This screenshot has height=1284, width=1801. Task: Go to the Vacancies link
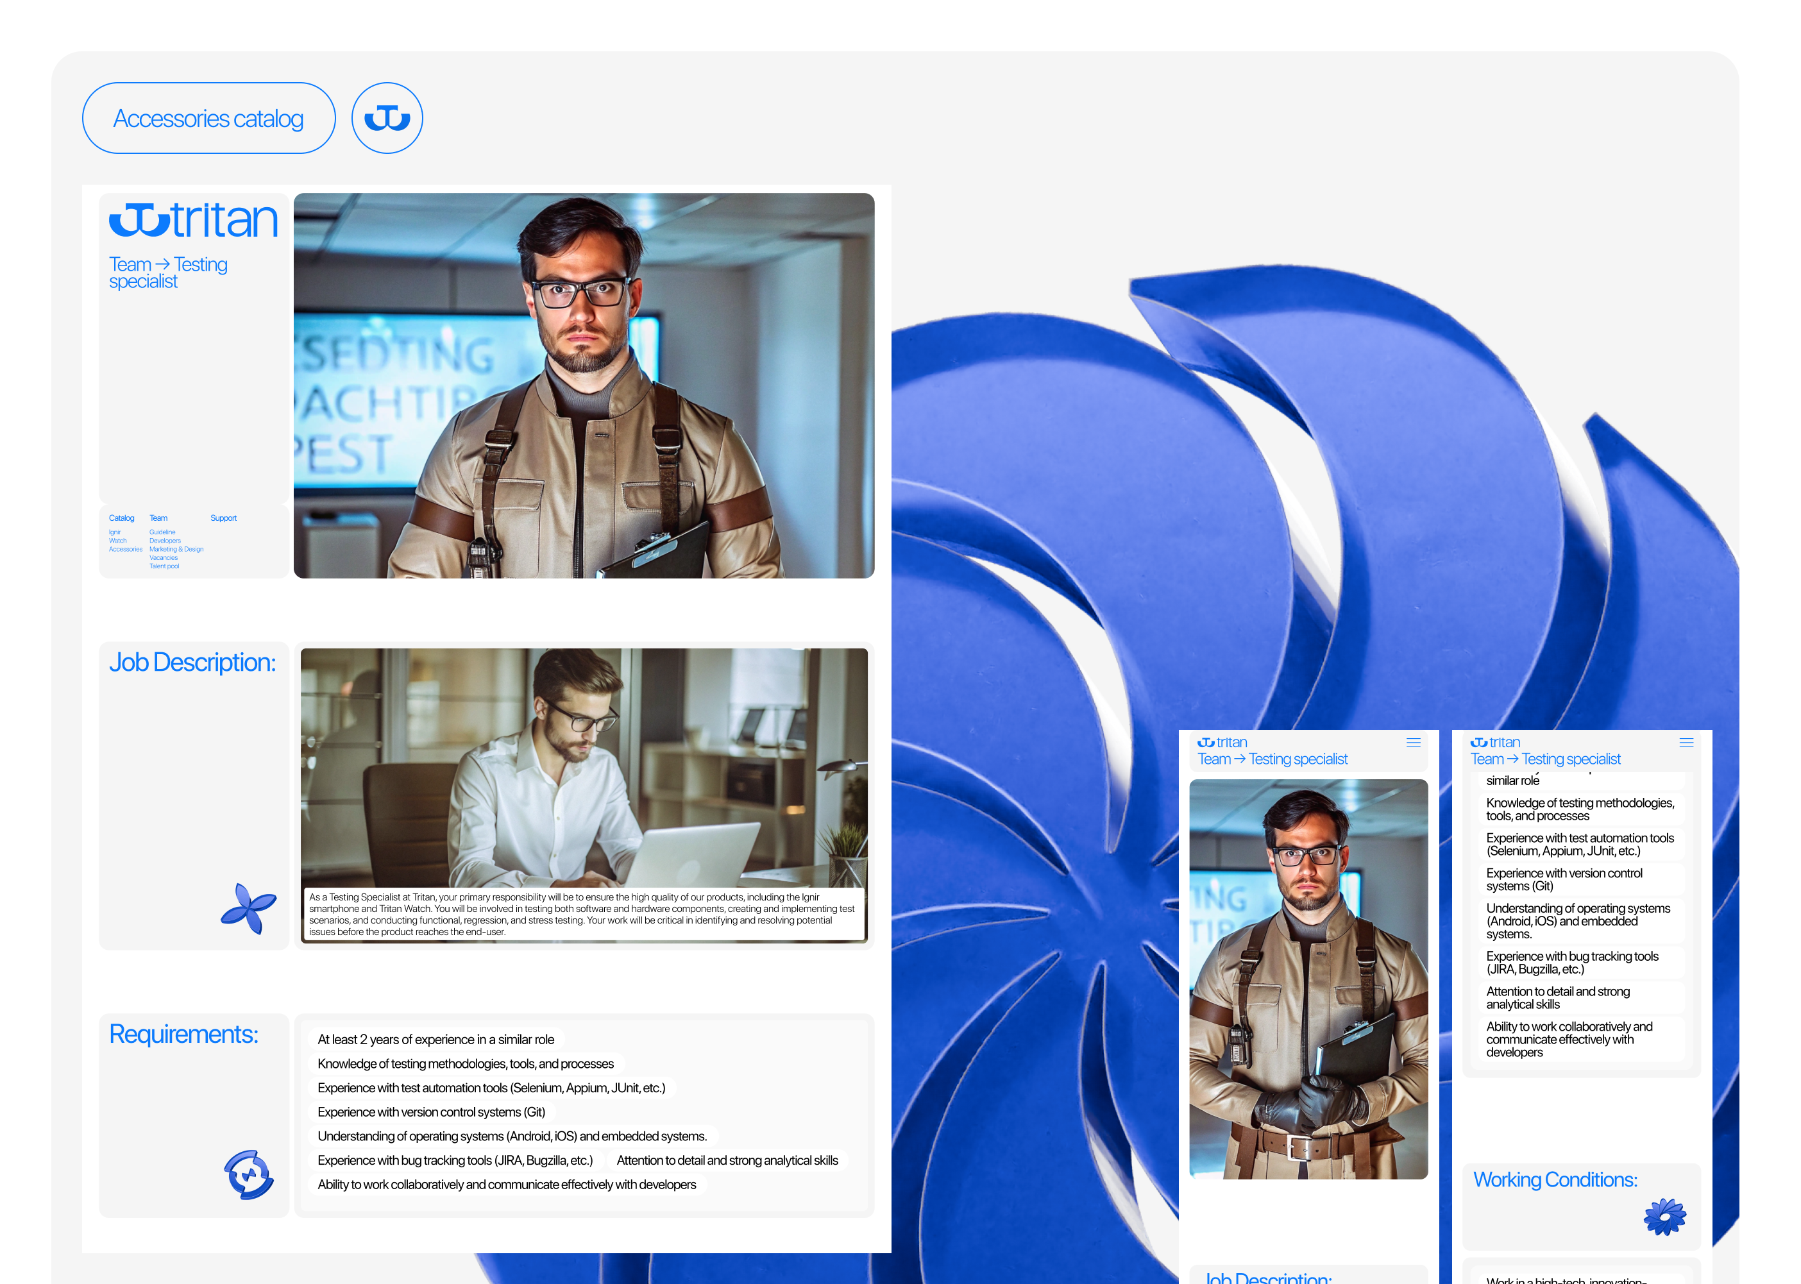pos(164,557)
